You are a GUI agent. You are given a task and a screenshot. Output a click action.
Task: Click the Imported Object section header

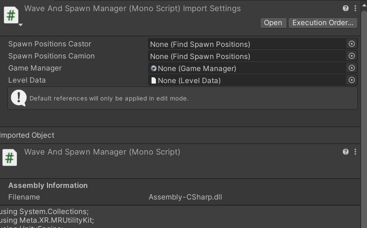click(x=28, y=135)
